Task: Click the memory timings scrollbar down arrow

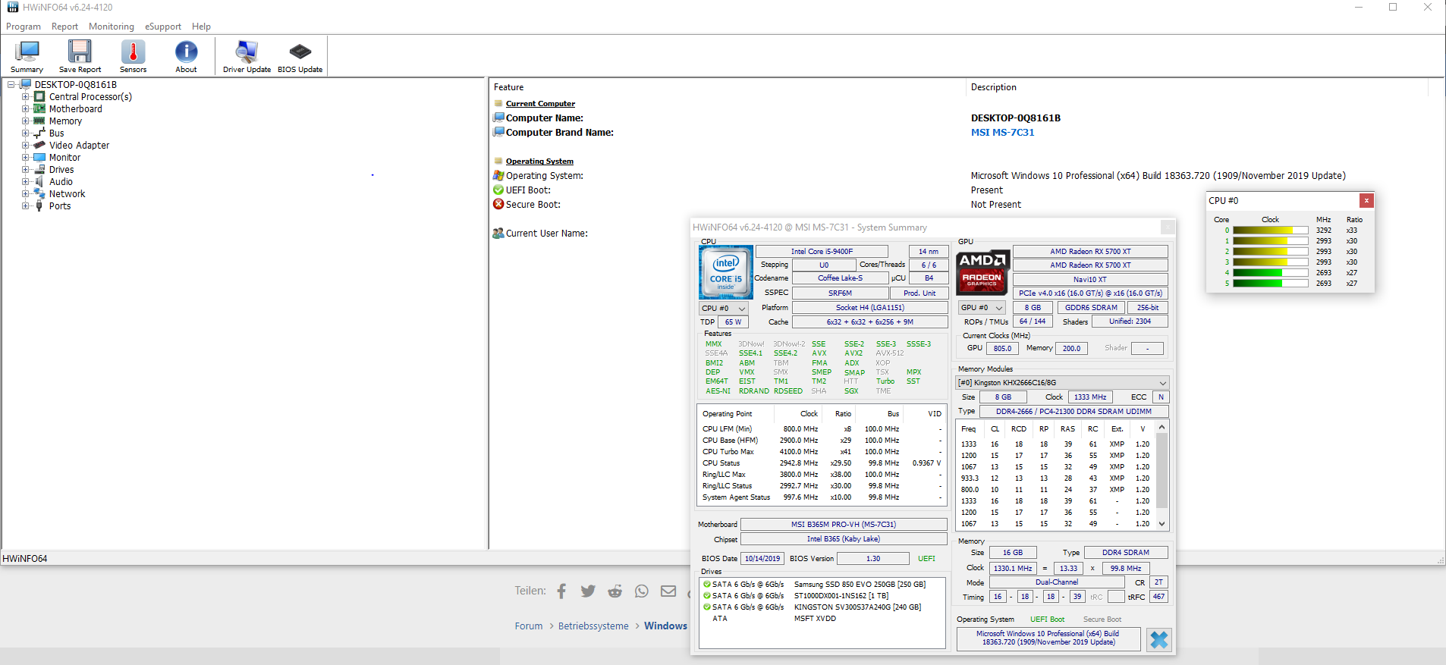Action: (x=1162, y=524)
